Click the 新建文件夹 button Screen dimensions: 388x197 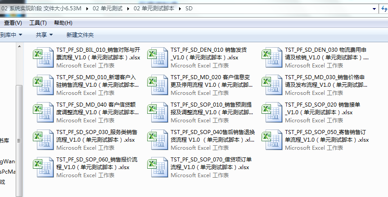[x=80, y=35]
